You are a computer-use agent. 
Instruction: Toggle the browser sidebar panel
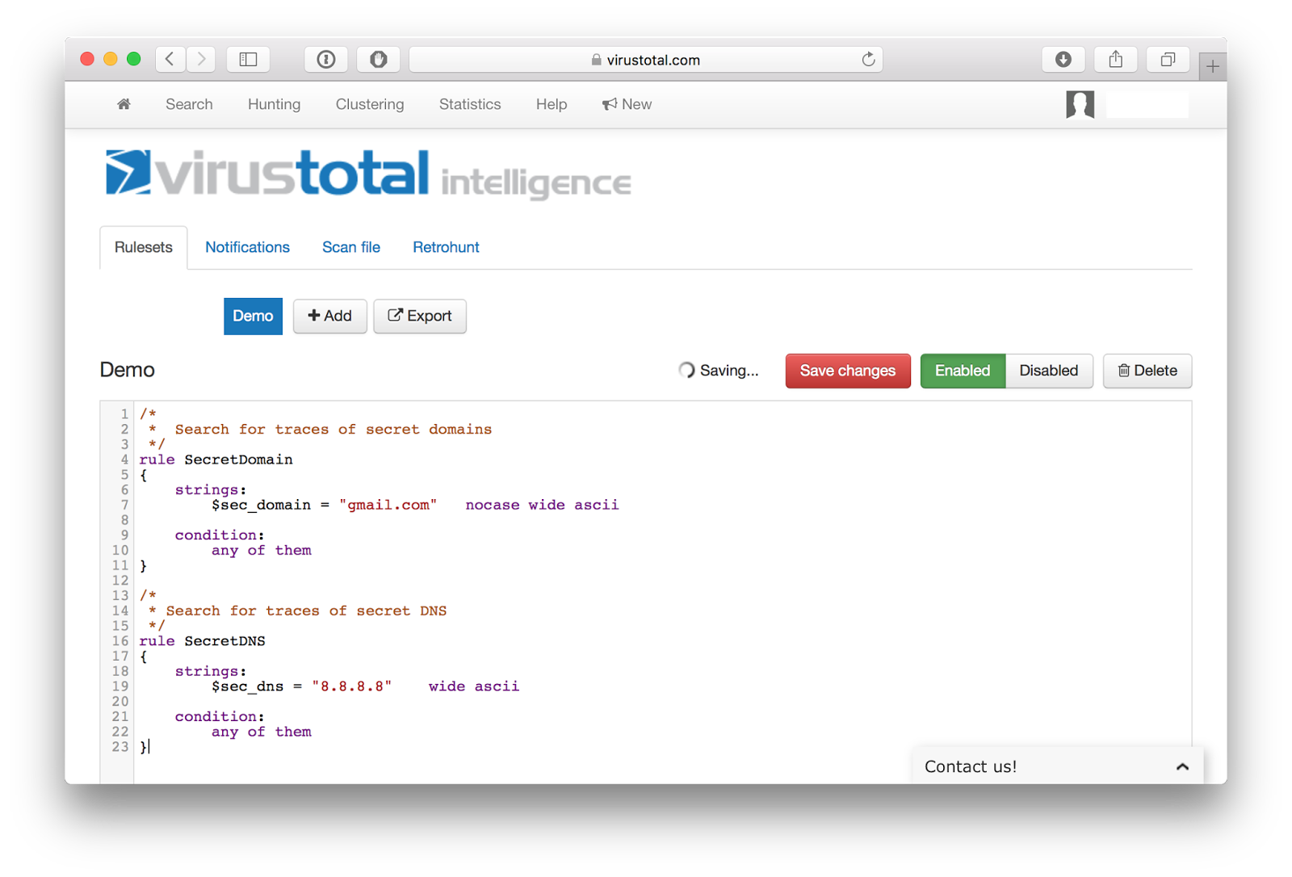248,59
